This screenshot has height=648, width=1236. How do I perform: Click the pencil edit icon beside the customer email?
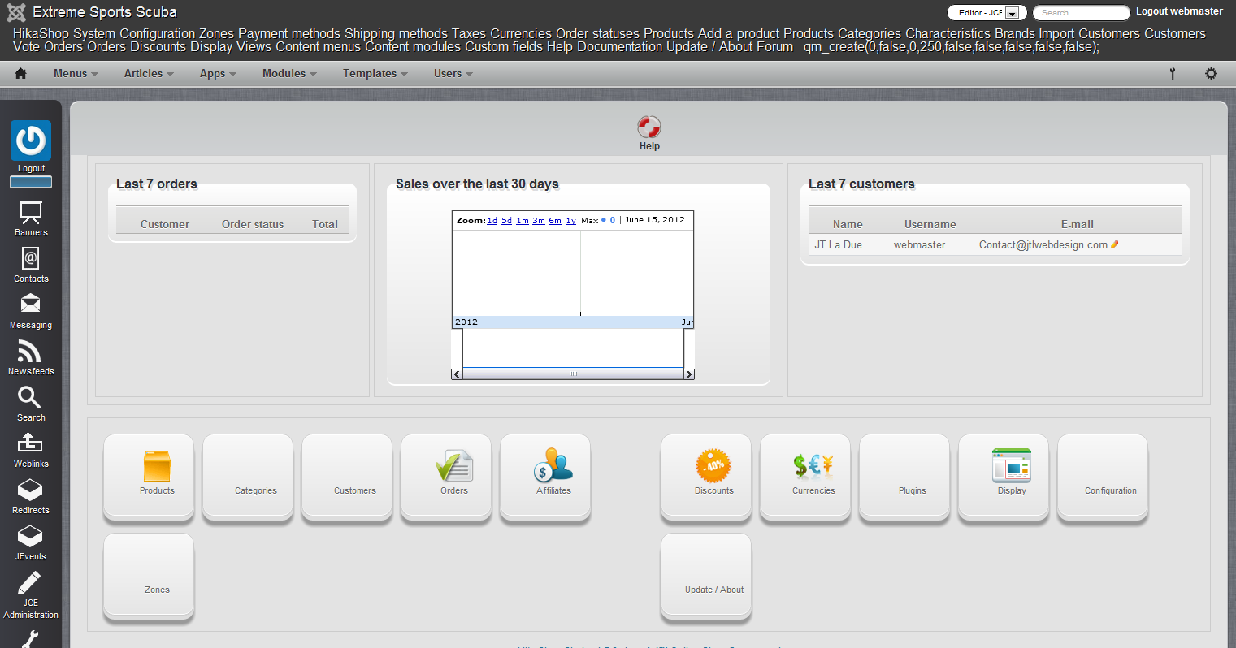coord(1115,244)
